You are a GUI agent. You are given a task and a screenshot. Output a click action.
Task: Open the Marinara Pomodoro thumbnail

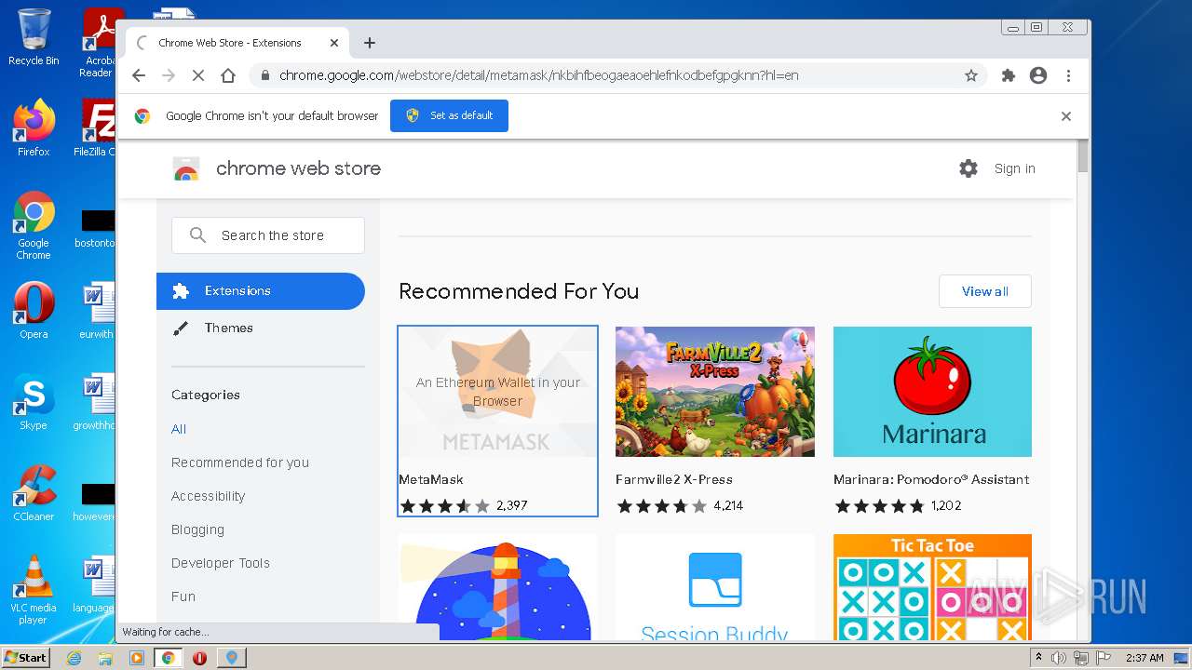point(932,392)
